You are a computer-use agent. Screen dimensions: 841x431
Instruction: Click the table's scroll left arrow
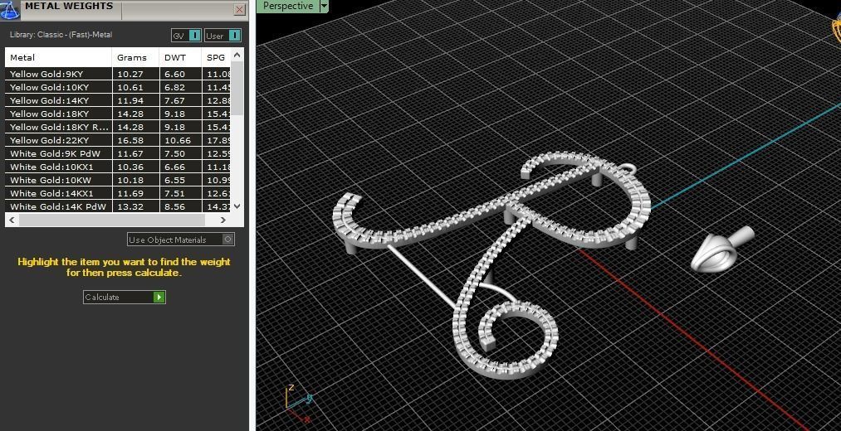(12, 220)
